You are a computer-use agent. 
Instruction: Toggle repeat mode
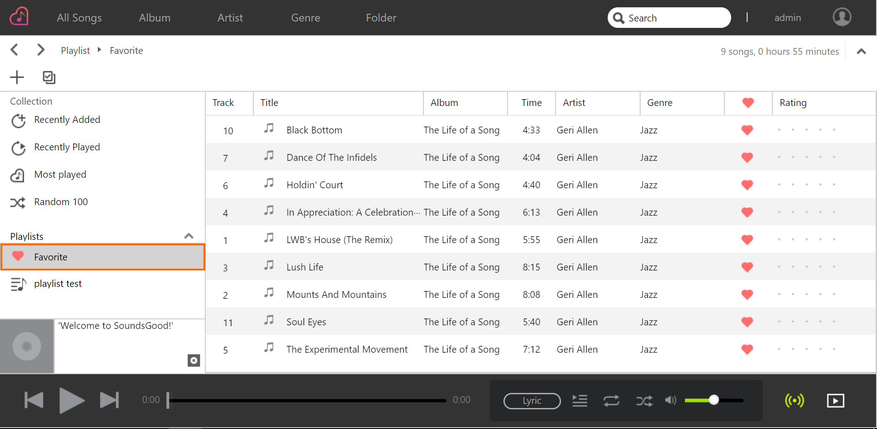click(611, 401)
